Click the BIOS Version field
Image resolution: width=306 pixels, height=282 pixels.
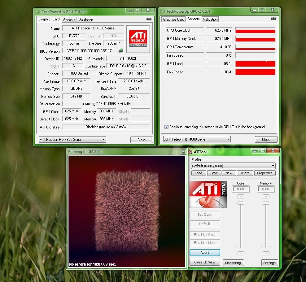pos(90,51)
